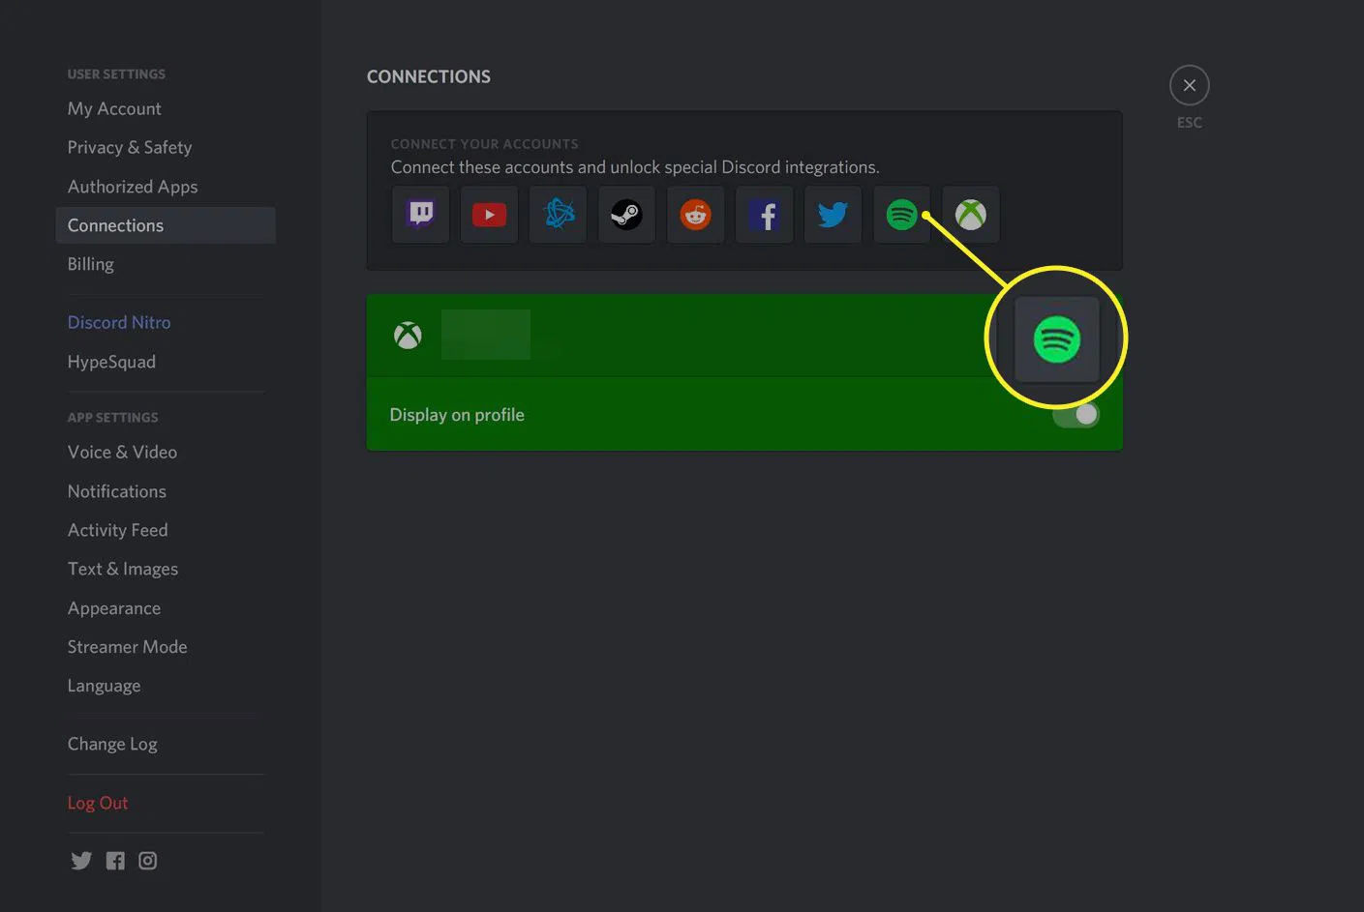View the Change Log
Image resolution: width=1364 pixels, height=912 pixels.
pyautogui.click(x=112, y=744)
